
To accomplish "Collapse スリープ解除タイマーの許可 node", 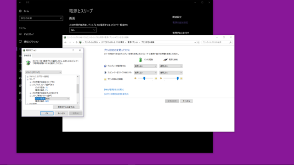I will click(x=30, y=96).
